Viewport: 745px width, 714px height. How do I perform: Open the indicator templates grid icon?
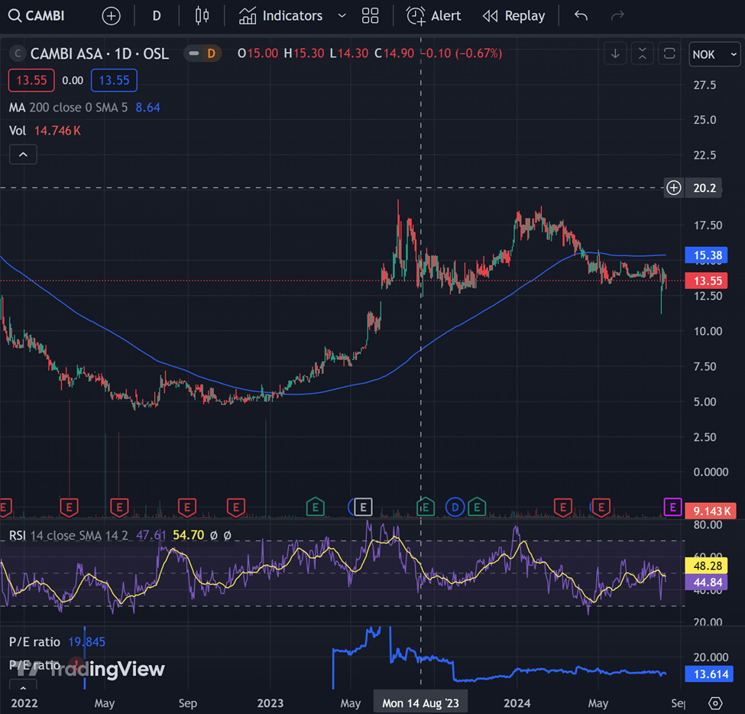(371, 16)
